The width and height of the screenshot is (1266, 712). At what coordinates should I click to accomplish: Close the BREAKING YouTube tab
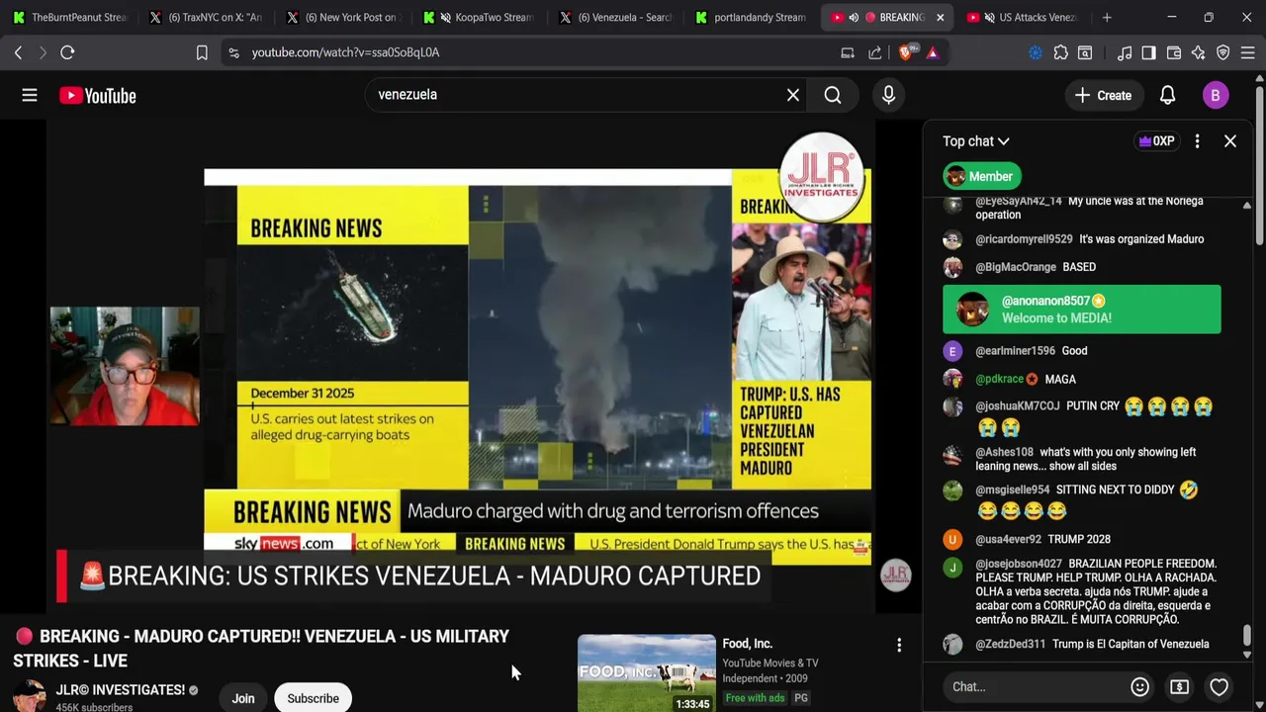tap(940, 17)
